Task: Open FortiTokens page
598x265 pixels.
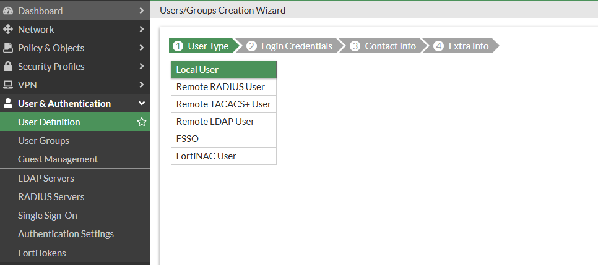Action: click(75, 253)
